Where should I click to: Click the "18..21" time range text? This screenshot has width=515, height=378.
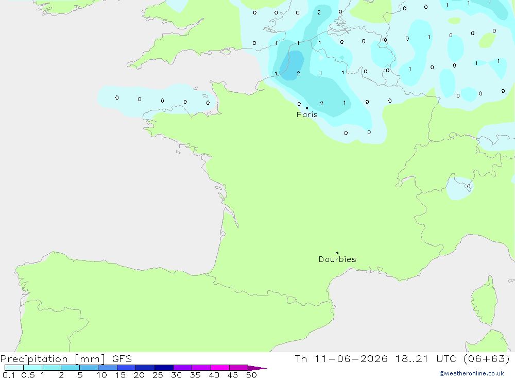[x=412, y=359]
